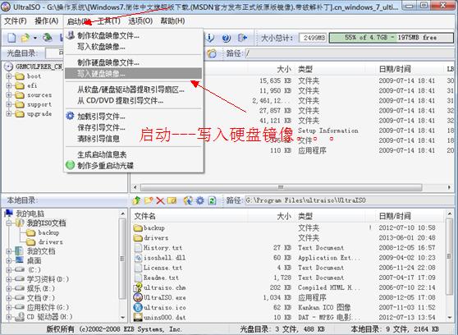The width and height of the screenshot is (458, 335).
Task: Click the ultraiso.ico file icon
Action: (x=138, y=307)
